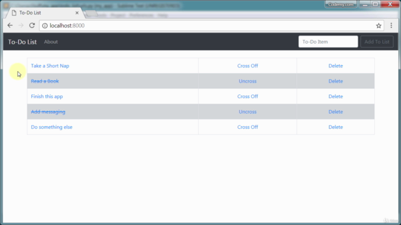Cross Off Do something else
The height and width of the screenshot is (225, 401).
pos(247,127)
